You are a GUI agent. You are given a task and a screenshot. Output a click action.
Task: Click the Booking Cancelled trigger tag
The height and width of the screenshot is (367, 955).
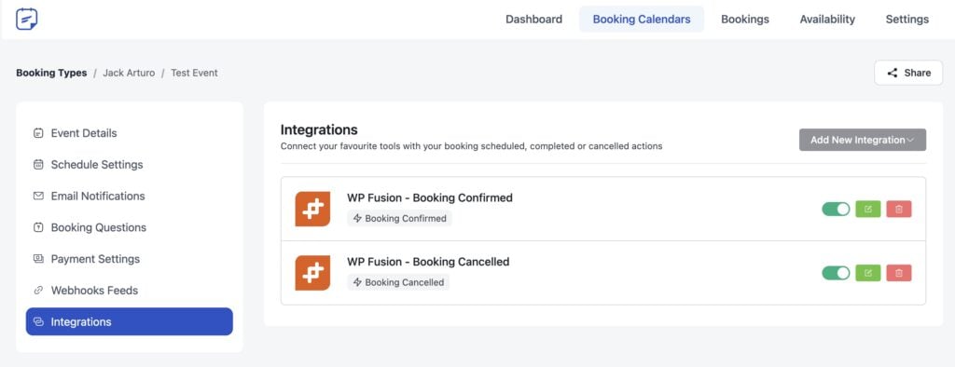[398, 282]
